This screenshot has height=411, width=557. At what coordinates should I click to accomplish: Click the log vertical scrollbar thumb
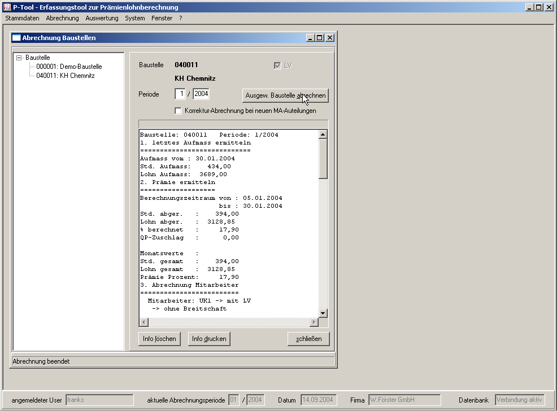tap(323, 159)
